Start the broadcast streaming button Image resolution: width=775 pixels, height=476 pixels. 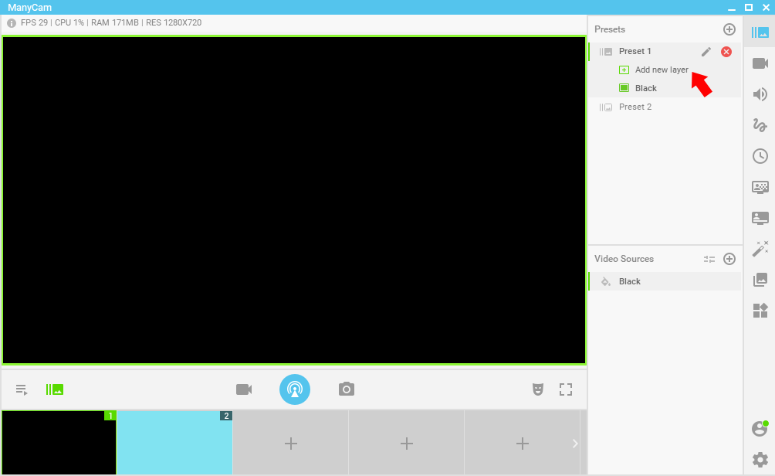point(295,389)
